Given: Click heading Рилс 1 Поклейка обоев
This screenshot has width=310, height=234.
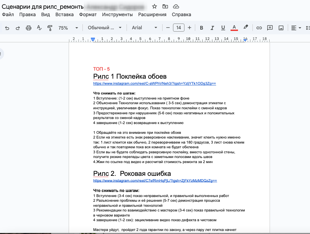Looking at the screenshot, I should (x=130, y=76).
